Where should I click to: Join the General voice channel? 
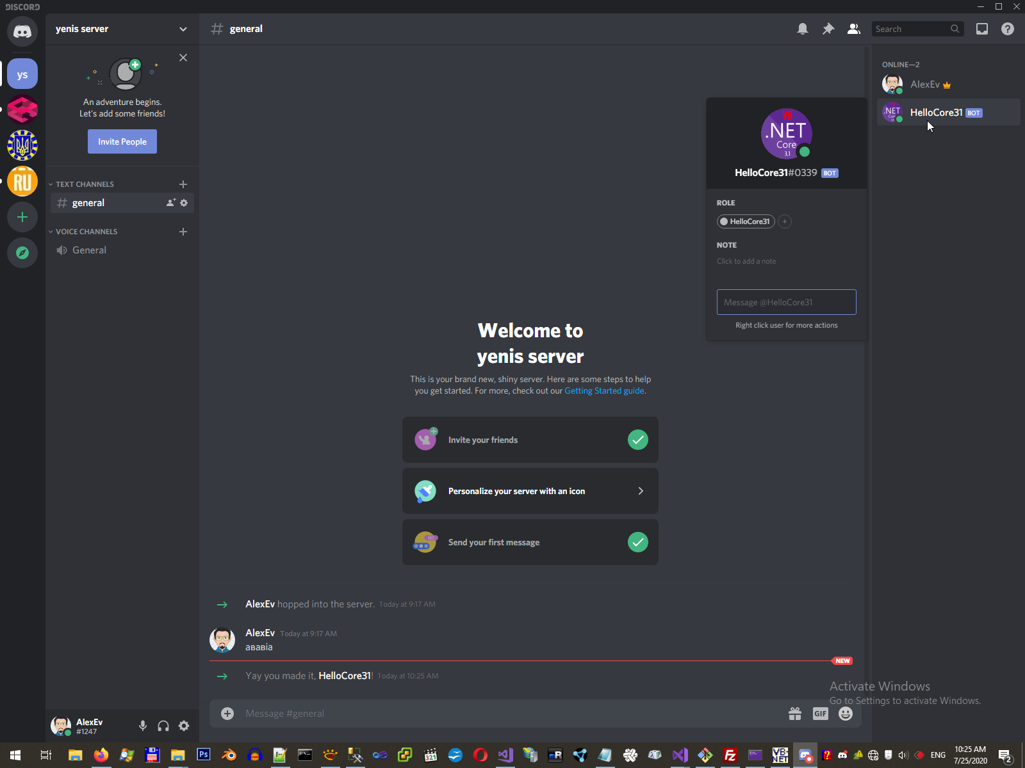pyautogui.click(x=122, y=250)
